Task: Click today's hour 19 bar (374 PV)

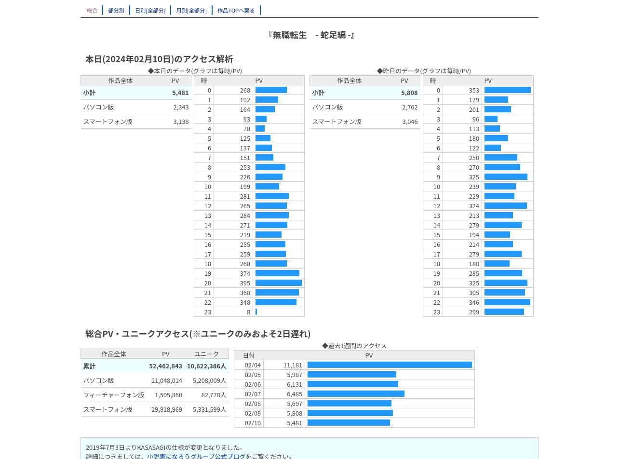Action: 277,273
